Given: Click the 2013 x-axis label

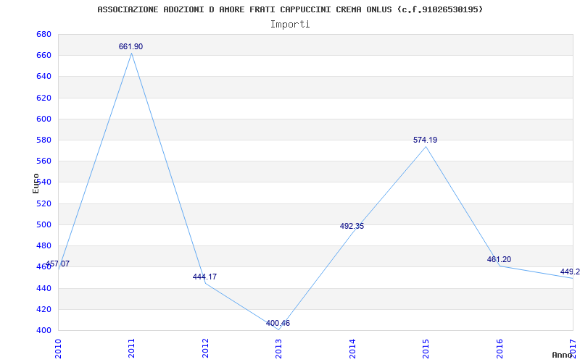Looking at the screenshot, I should (x=278, y=348).
